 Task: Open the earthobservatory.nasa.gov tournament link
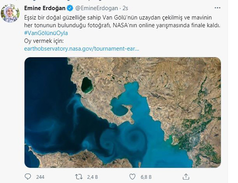pyautogui.click(x=81, y=48)
